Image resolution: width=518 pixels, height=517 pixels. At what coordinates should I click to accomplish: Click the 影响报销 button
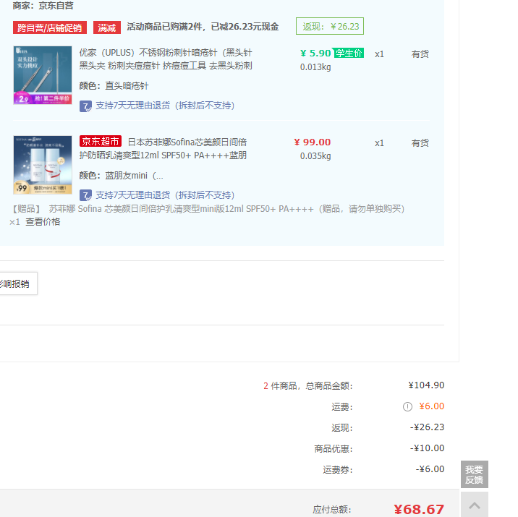[18, 283]
